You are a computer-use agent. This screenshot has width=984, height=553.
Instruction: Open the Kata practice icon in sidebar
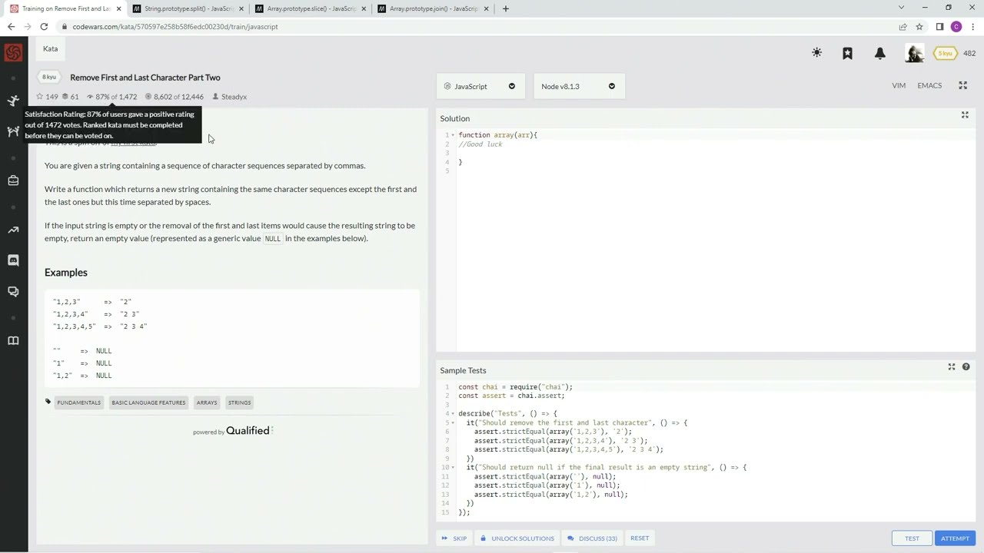pyautogui.click(x=13, y=101)
